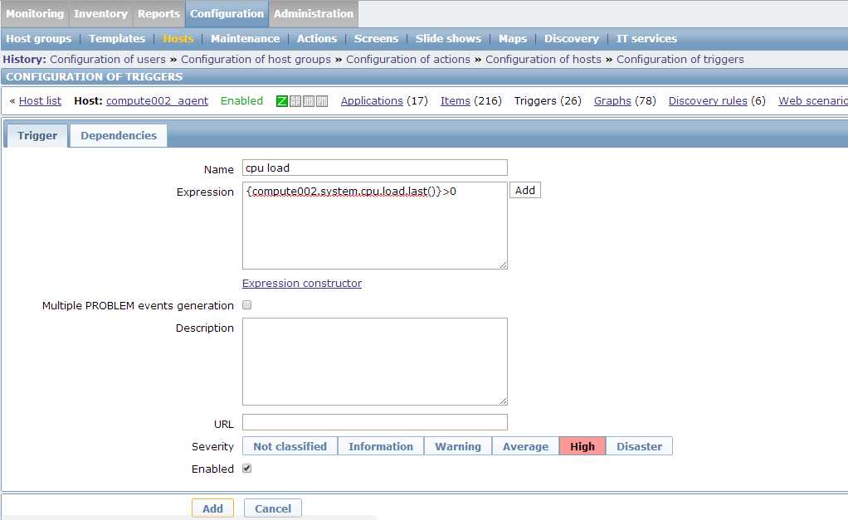Open Graphs link
The image size is (848, 520).
(612, 101)
